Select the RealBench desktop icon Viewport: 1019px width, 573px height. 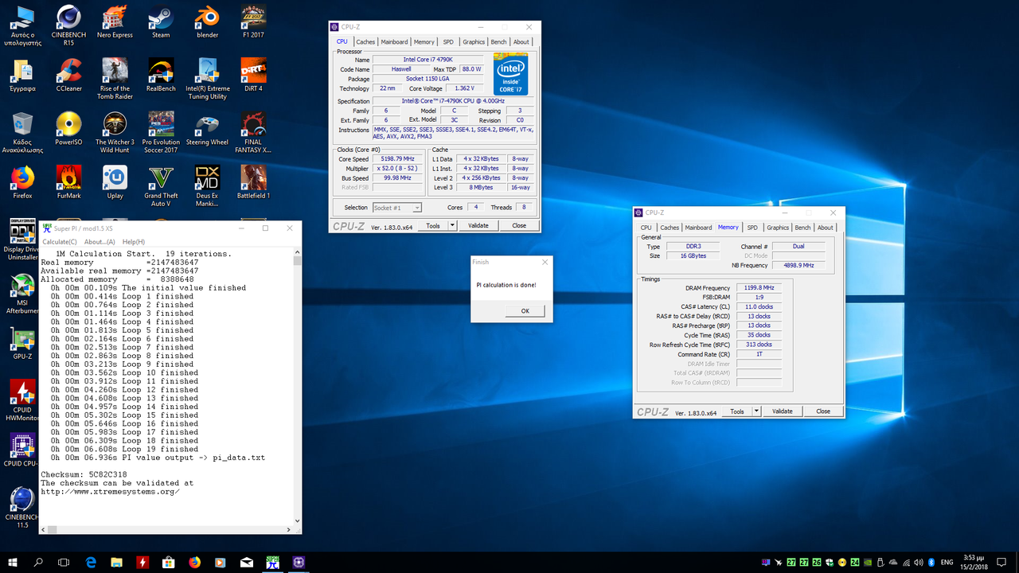point(161,75)
